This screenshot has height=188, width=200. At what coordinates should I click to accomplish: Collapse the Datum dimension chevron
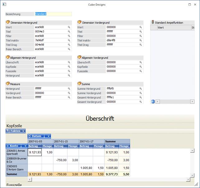pyautogui.click(x=30, y=136)
